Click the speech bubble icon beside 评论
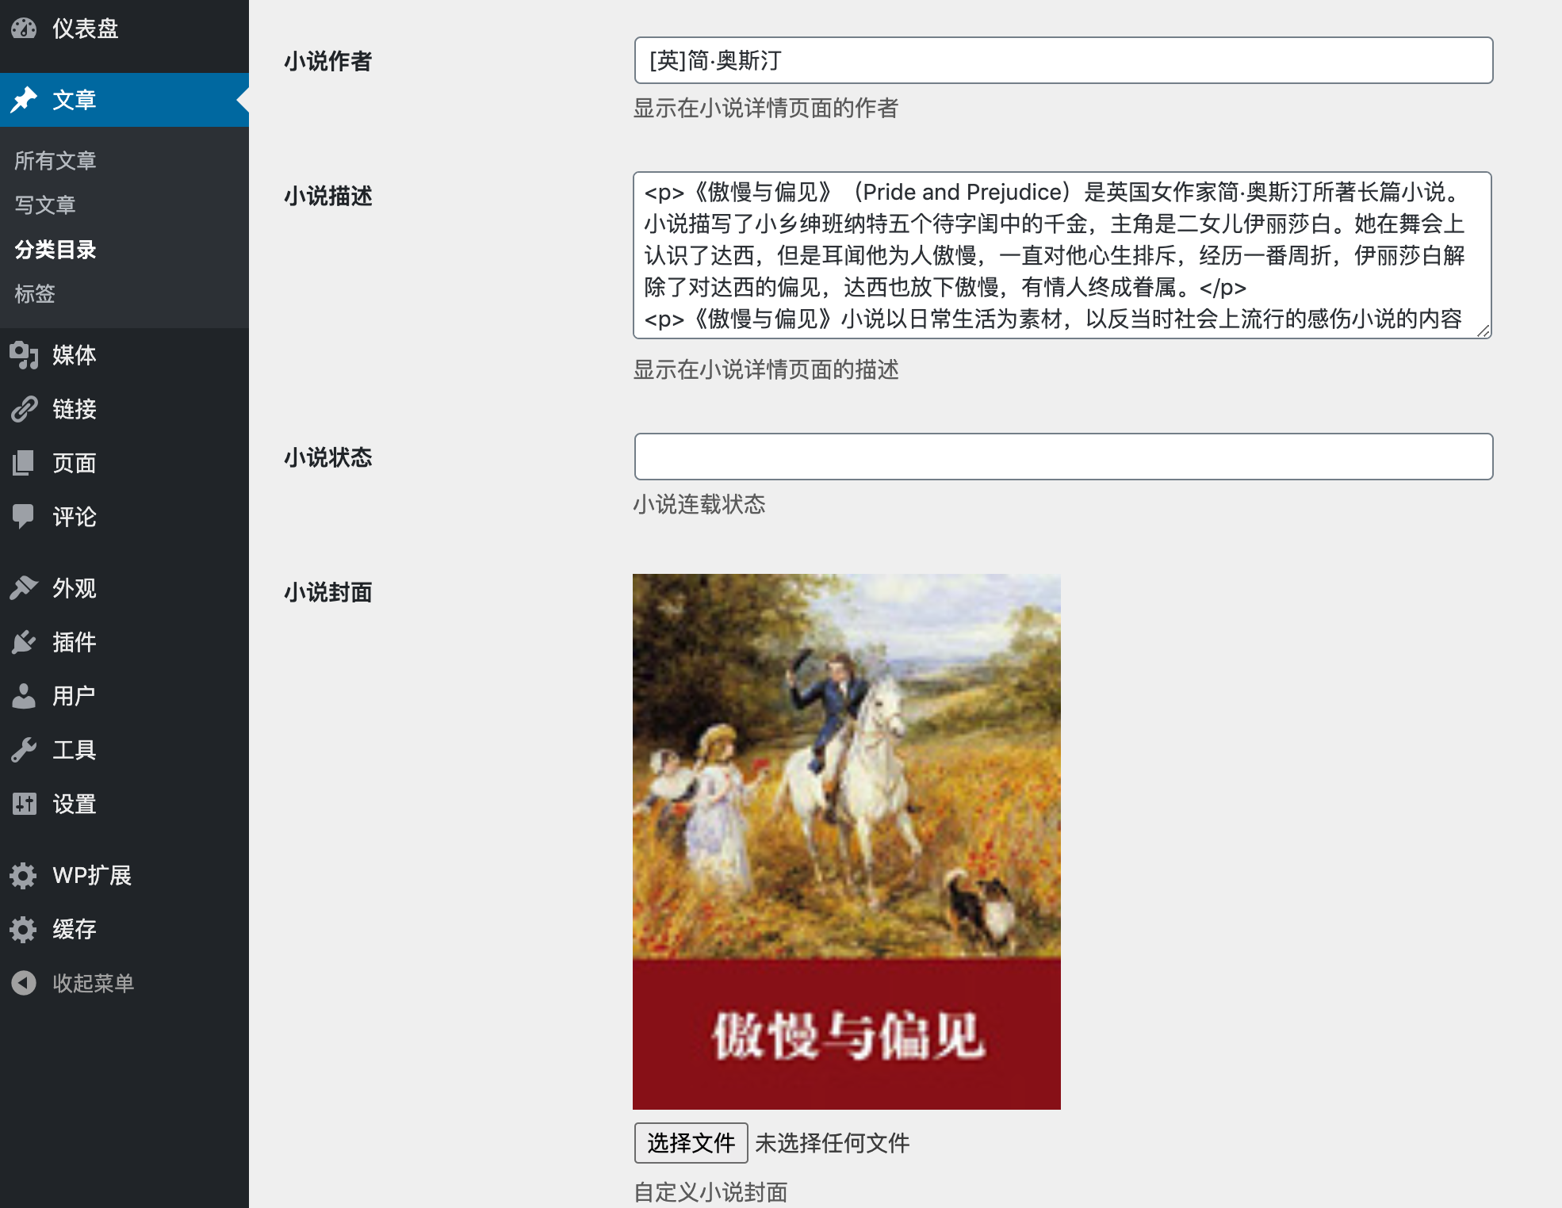The height and width of the screenshot is (1208, 1562). (24, 517)
